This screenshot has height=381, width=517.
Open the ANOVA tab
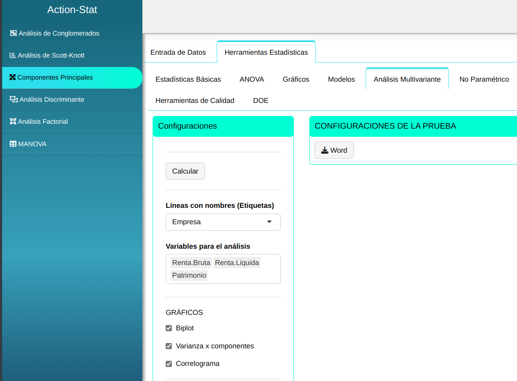pyautogui.click(x=252, y=79)
